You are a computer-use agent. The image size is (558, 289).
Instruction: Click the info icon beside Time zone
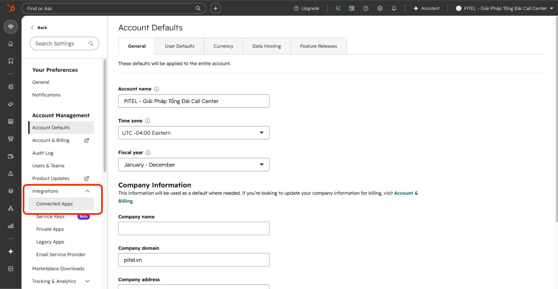147,121
